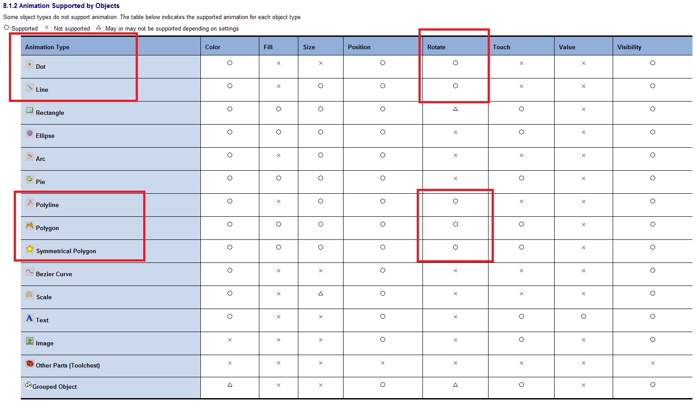The width and height of the screenshot is (696, 403).
Task: Click the triangle legend symbol
Action: point(98,27)
